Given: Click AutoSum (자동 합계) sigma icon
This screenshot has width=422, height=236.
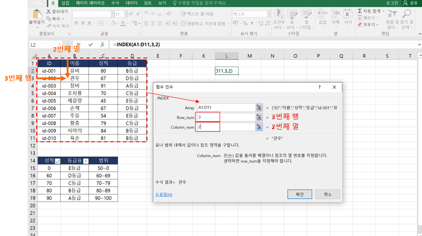Looking at the screenshot, I should [360, 11].
